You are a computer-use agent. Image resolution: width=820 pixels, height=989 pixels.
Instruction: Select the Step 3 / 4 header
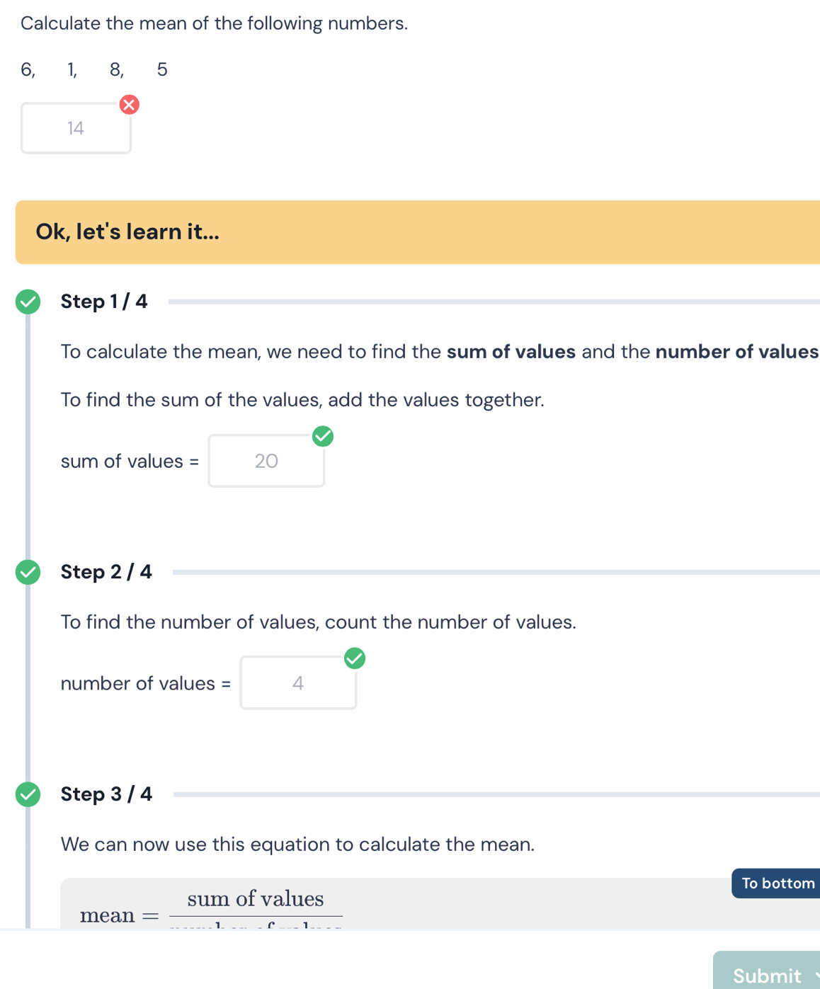106,794
